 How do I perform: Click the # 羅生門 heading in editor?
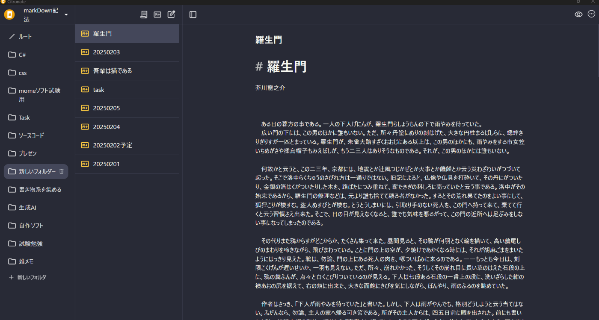coord(281,66)
